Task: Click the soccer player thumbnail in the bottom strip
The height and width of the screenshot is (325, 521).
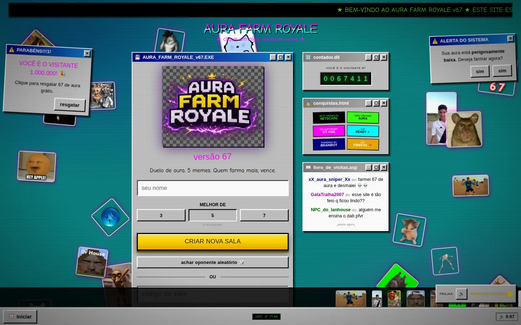Action: tap(351, 299)
